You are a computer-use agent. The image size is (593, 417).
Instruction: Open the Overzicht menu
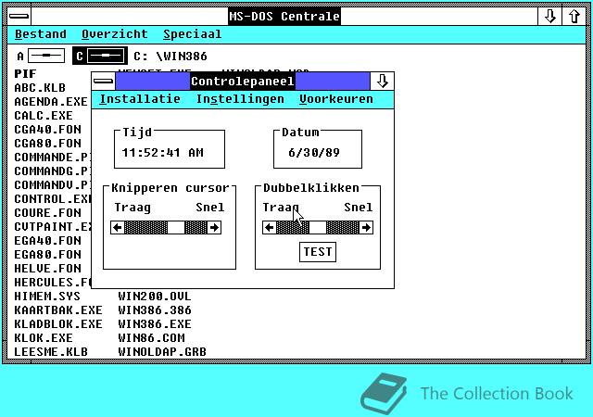115,34
